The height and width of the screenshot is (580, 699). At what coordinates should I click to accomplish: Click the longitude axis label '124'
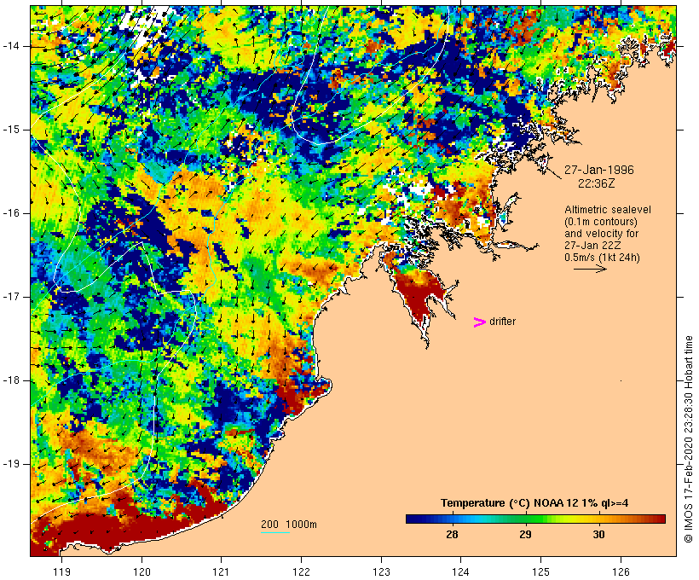point(461,572)
